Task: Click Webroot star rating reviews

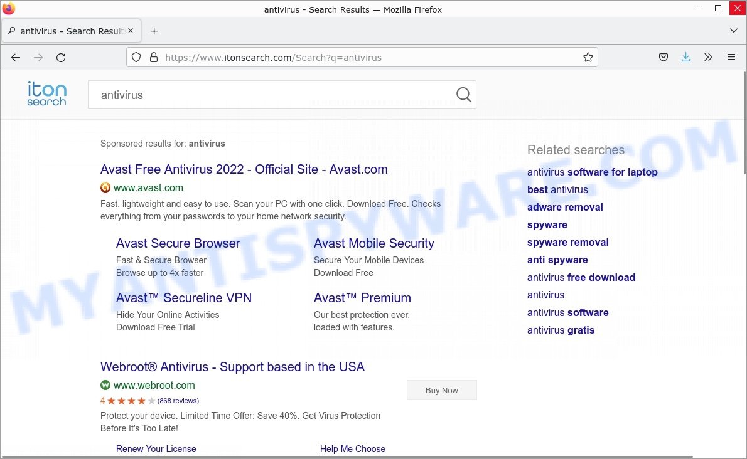Action: (149, 401)
